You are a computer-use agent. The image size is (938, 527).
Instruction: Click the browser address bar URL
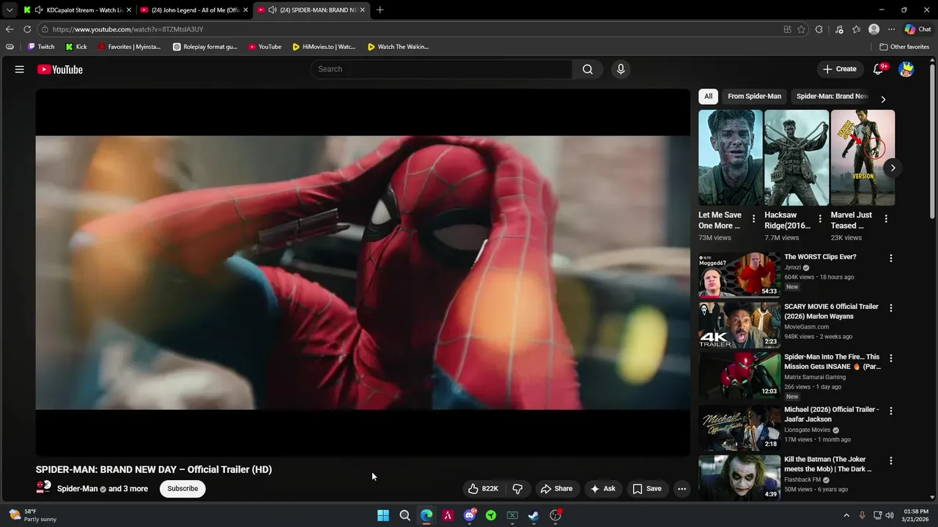coord(128,29)
